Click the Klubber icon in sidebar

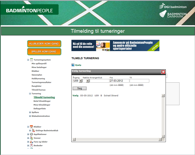(31, 127)
